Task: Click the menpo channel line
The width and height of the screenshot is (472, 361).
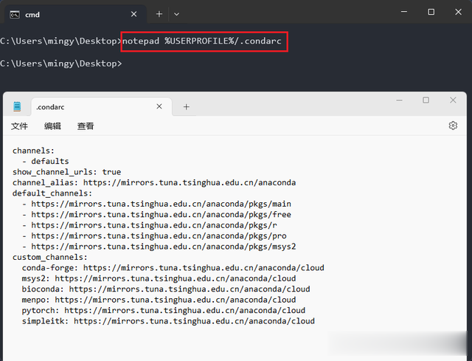Action: pyautogui.click(x=159, y=300)
